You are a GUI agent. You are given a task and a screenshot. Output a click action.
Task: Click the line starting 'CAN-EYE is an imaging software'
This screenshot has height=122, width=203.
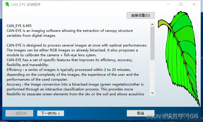coord(70,31)
